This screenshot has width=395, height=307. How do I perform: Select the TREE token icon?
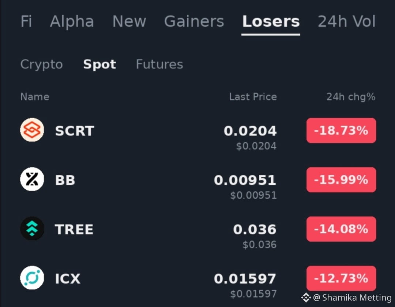point(32,228)
